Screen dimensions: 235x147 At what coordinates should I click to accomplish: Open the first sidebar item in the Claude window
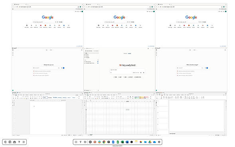(92, 53)
